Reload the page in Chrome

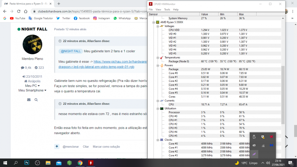tap(19, 11)
